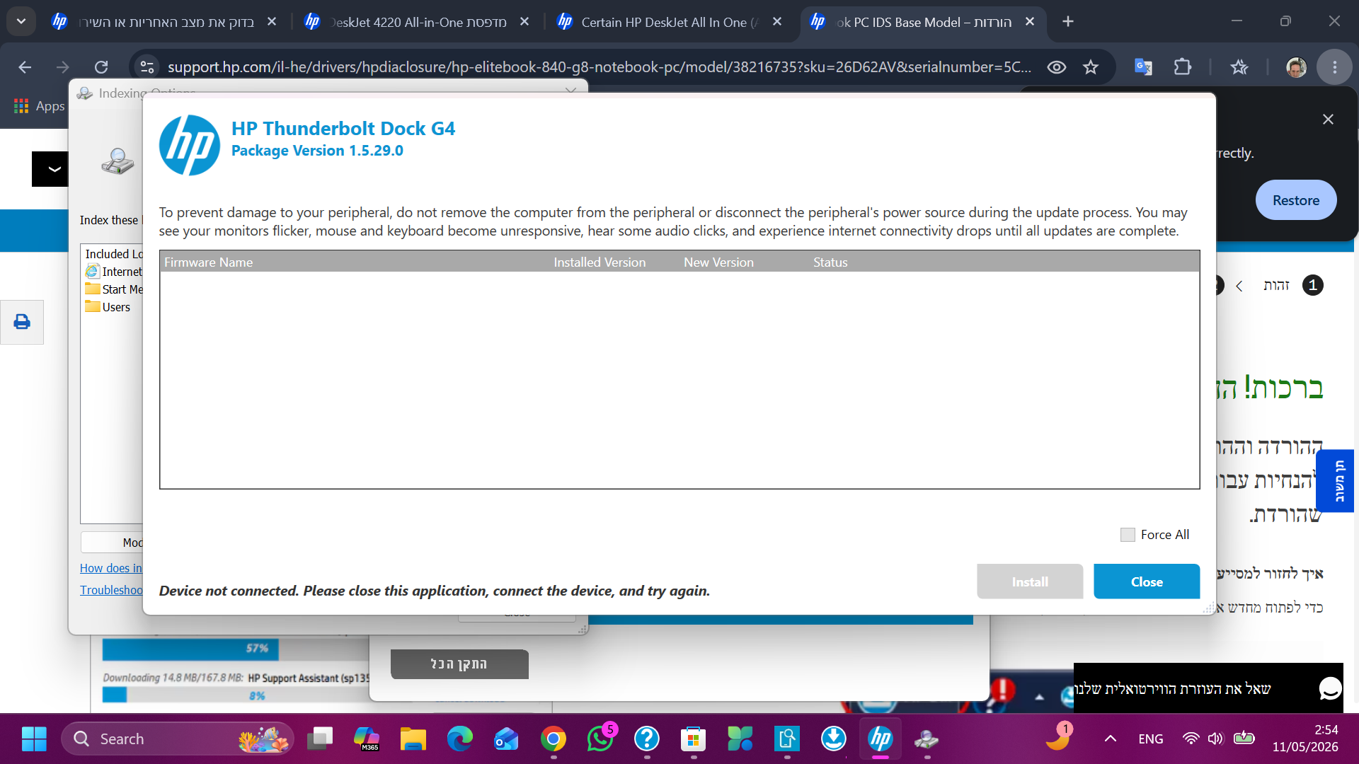Viewport: 1359px width, 764px height.
Task: Click the eye tracking-protection icon in address bar
Action: click(x=1056, y=67)
